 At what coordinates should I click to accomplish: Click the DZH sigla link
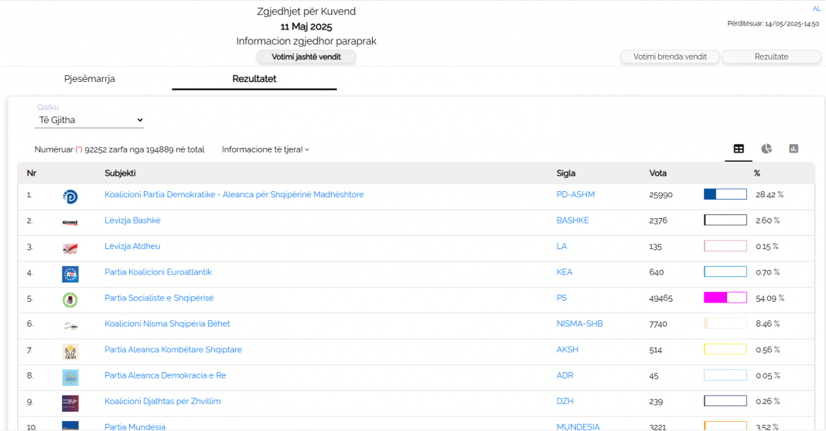click(x=565, y=401)
